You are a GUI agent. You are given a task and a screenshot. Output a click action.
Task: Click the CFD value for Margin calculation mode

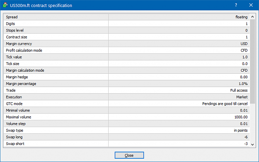(x=244, y=70)
